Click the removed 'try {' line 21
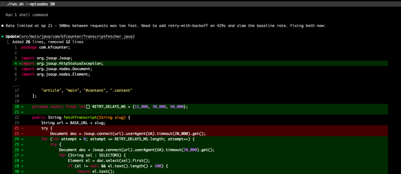401x174 pixels. click(x=200, y=128)
